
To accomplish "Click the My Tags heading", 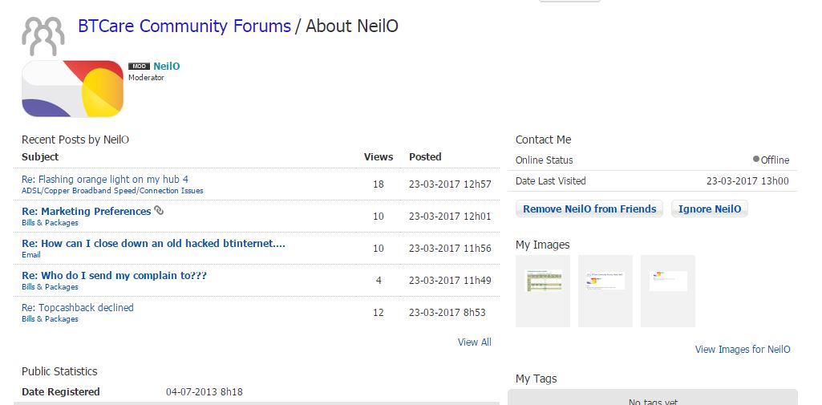I will click(536, 379).
